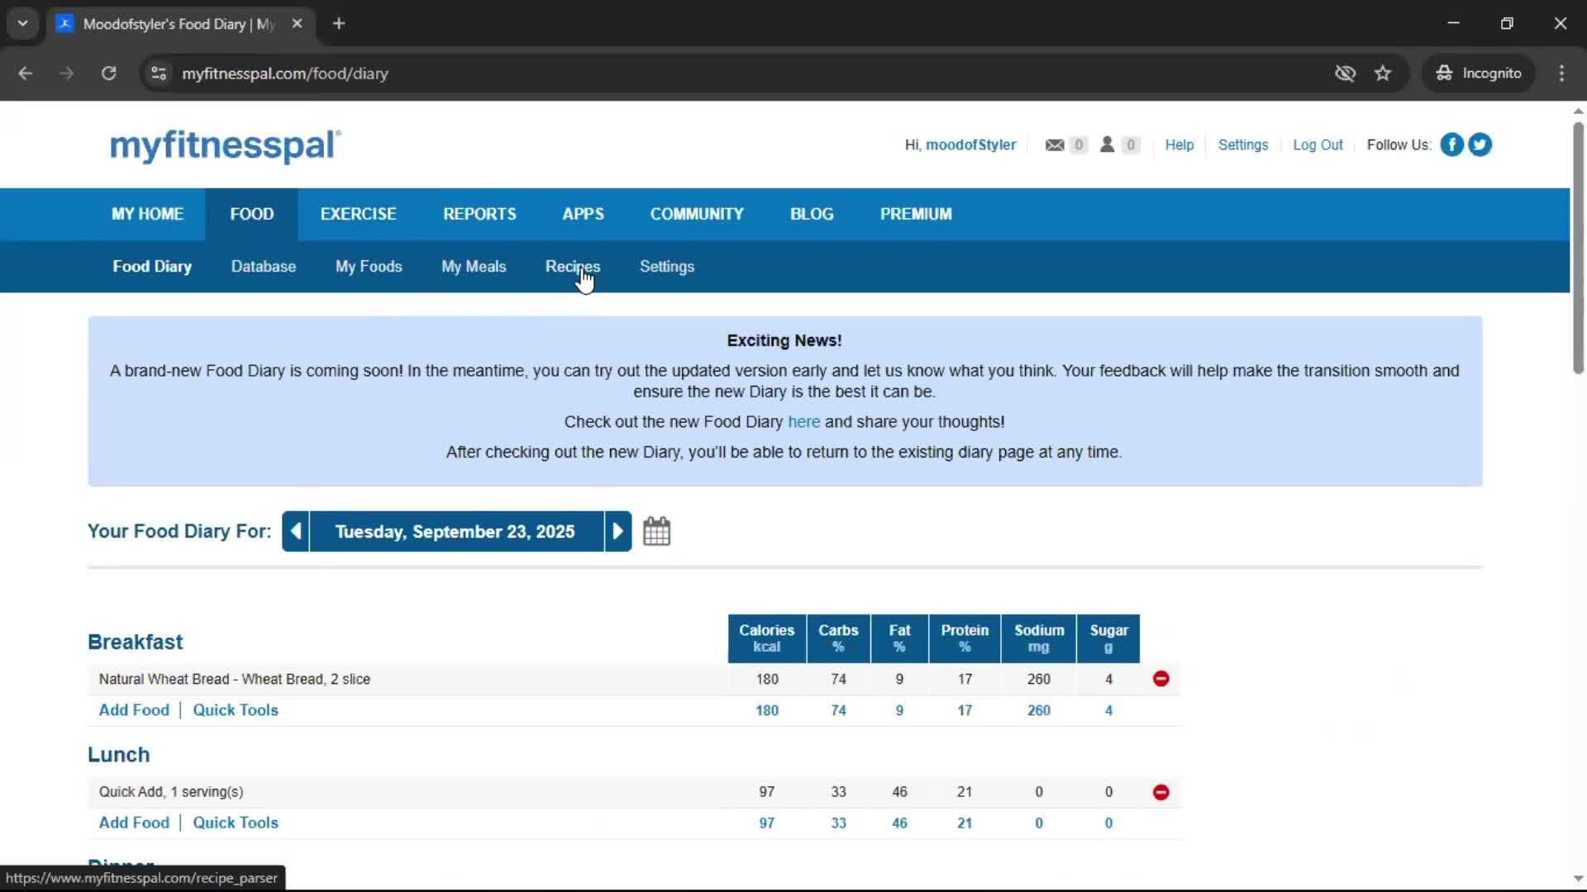
Task: Open My Meals subtab
Action: click(x=474, y=267)
